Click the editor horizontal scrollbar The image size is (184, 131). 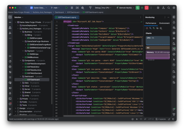pyautogui.click(x=79, y=116)
